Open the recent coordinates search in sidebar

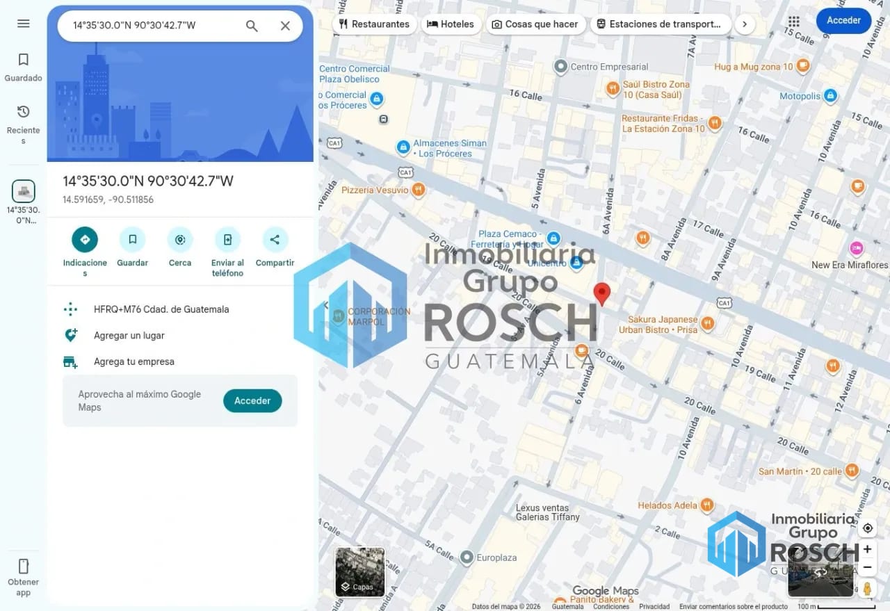coord(24,202)
